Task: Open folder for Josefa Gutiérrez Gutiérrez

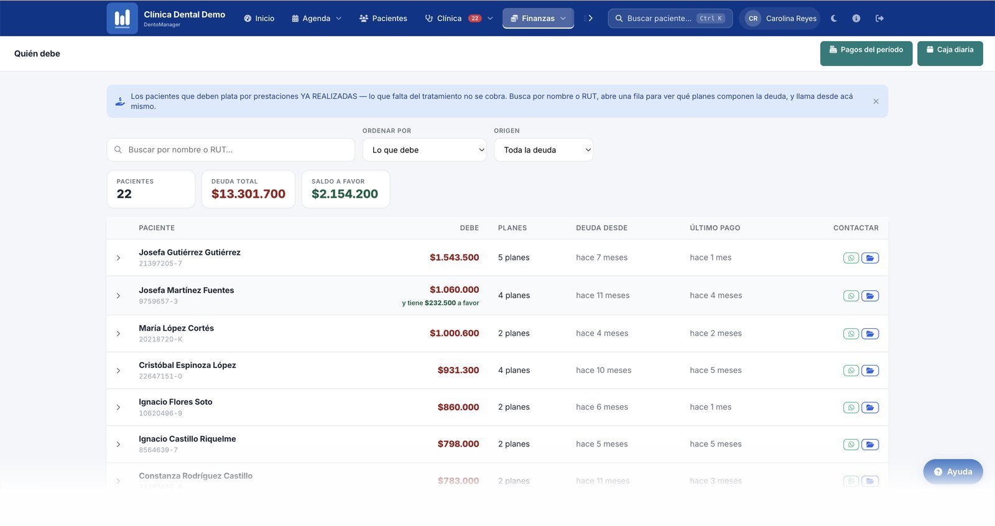Action: click(x=870, y=258)
